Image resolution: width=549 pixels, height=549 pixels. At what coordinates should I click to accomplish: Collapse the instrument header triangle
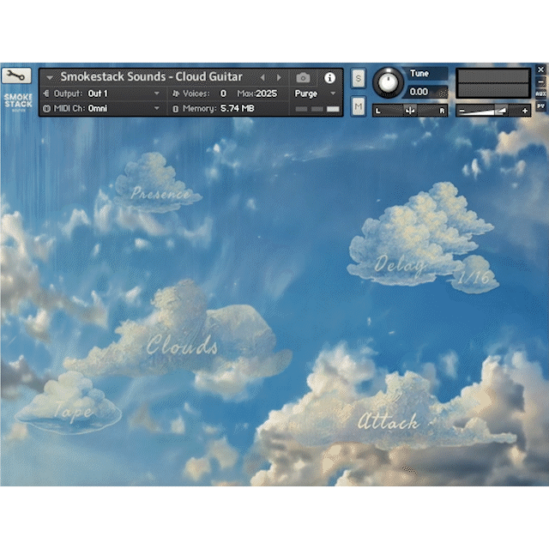point(48,77)
